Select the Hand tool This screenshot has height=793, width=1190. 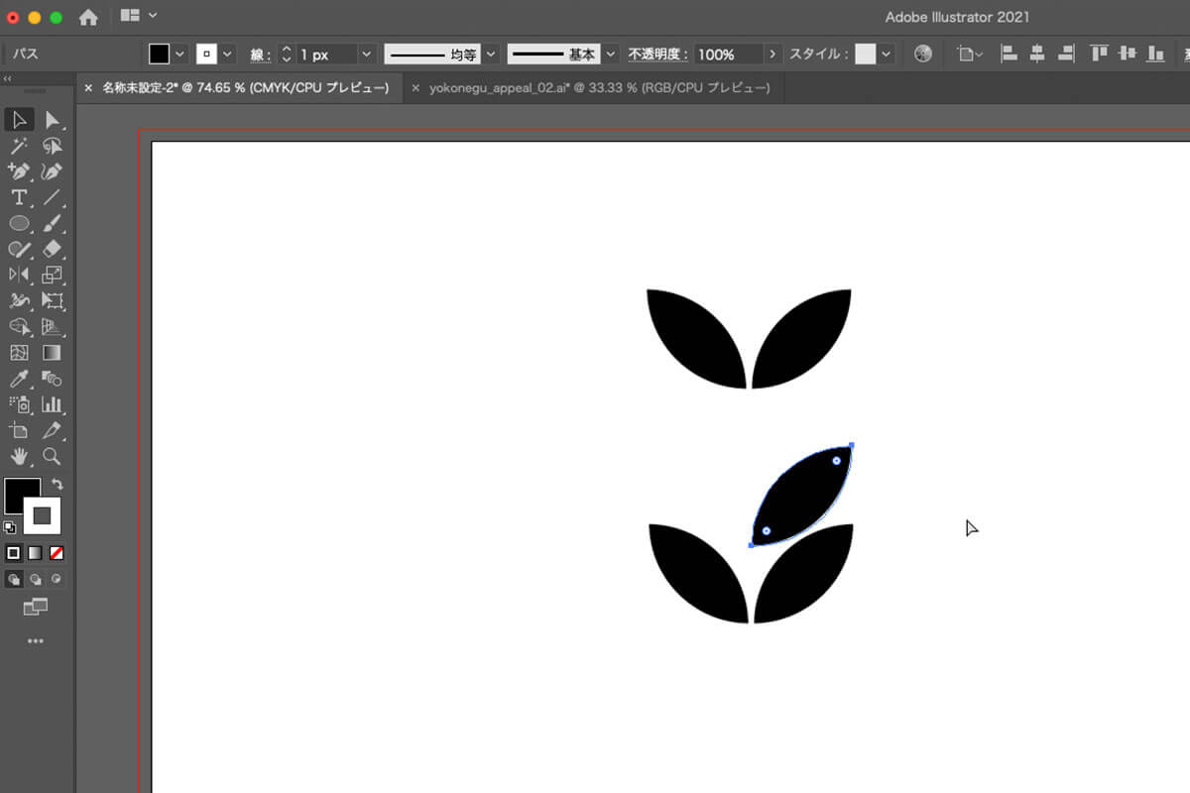click(x=19, y=456)
